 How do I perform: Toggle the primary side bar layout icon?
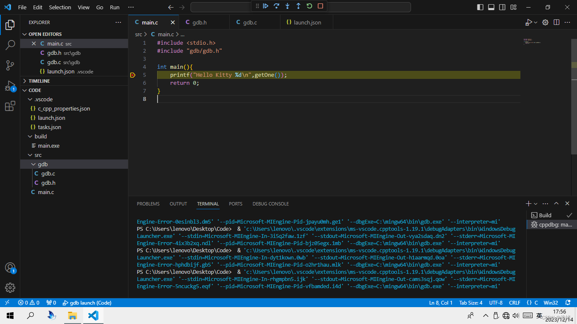[480, 7]
